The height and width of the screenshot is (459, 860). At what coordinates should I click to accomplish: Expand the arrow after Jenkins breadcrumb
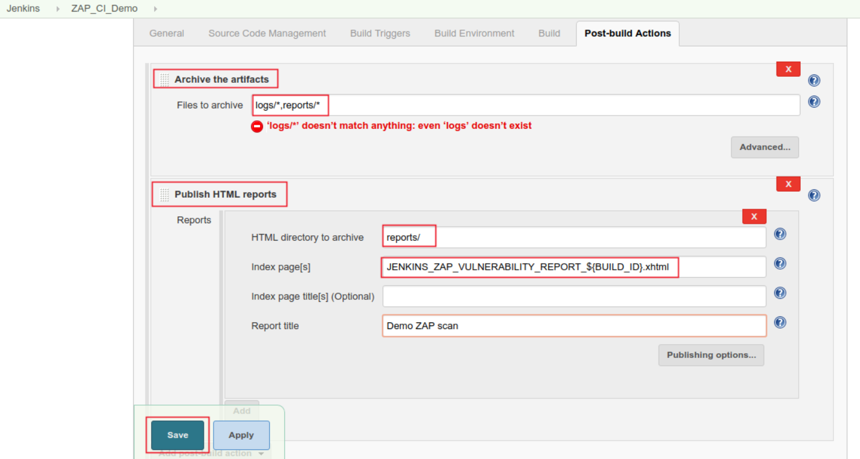point(58,9)
